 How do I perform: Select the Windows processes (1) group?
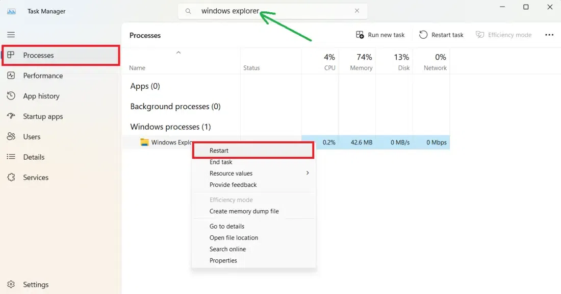tap(170, 127)
